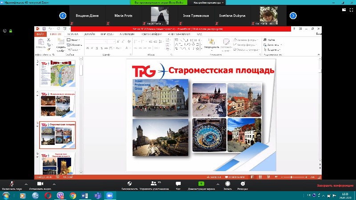Start recording with the Record button
The width and height of the screenshot is (356, 200).
tap(227, 184)
